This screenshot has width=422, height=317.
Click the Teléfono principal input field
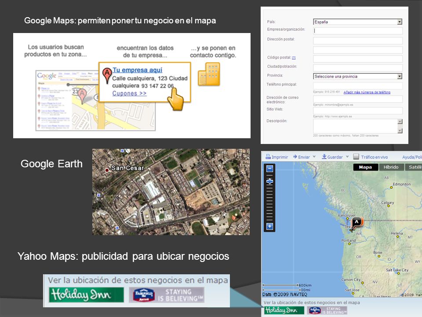pos(358,86)
